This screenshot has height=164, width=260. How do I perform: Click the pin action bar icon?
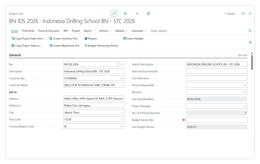click(250, 42)
